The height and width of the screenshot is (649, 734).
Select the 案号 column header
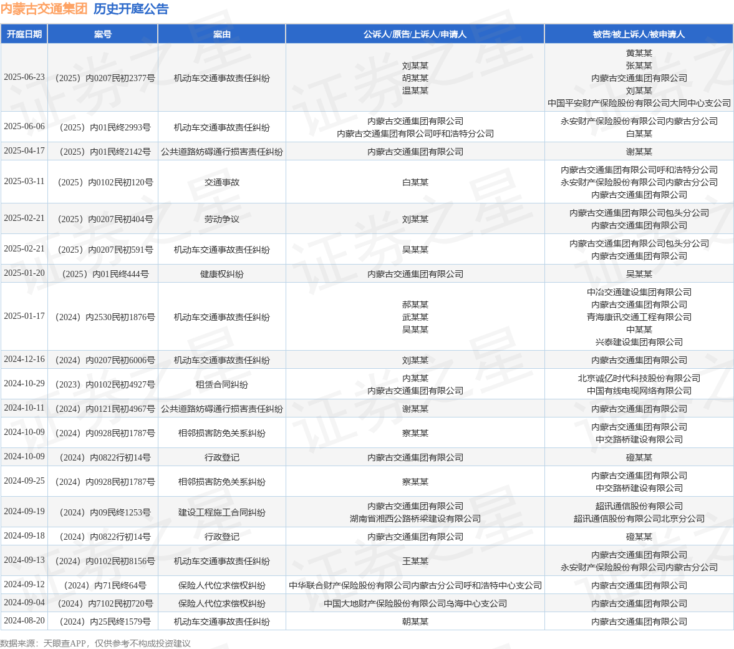click(102, 34)
